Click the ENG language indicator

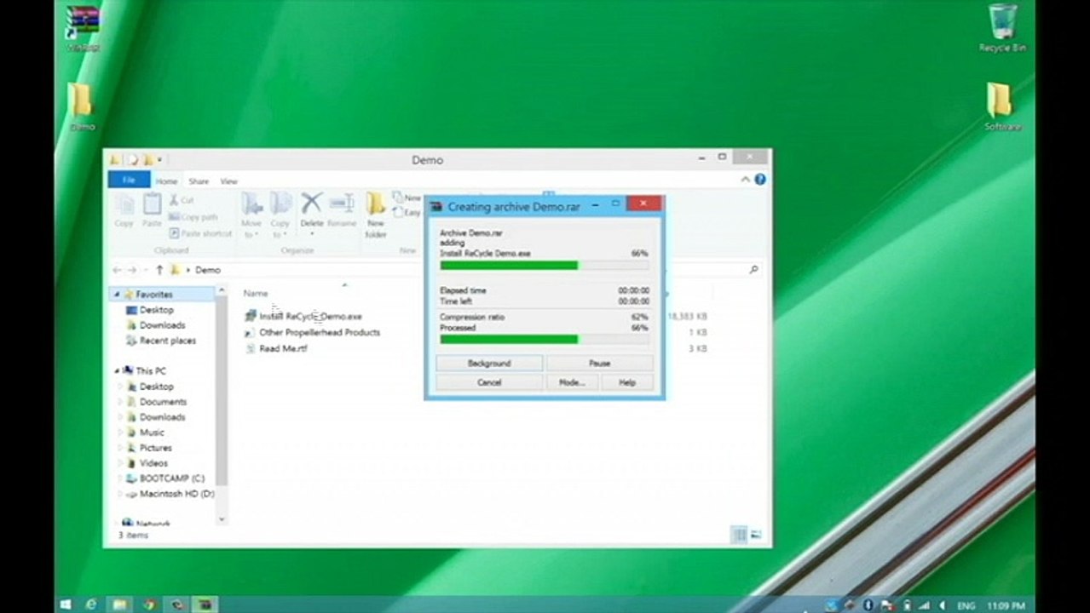coord(966,605)
